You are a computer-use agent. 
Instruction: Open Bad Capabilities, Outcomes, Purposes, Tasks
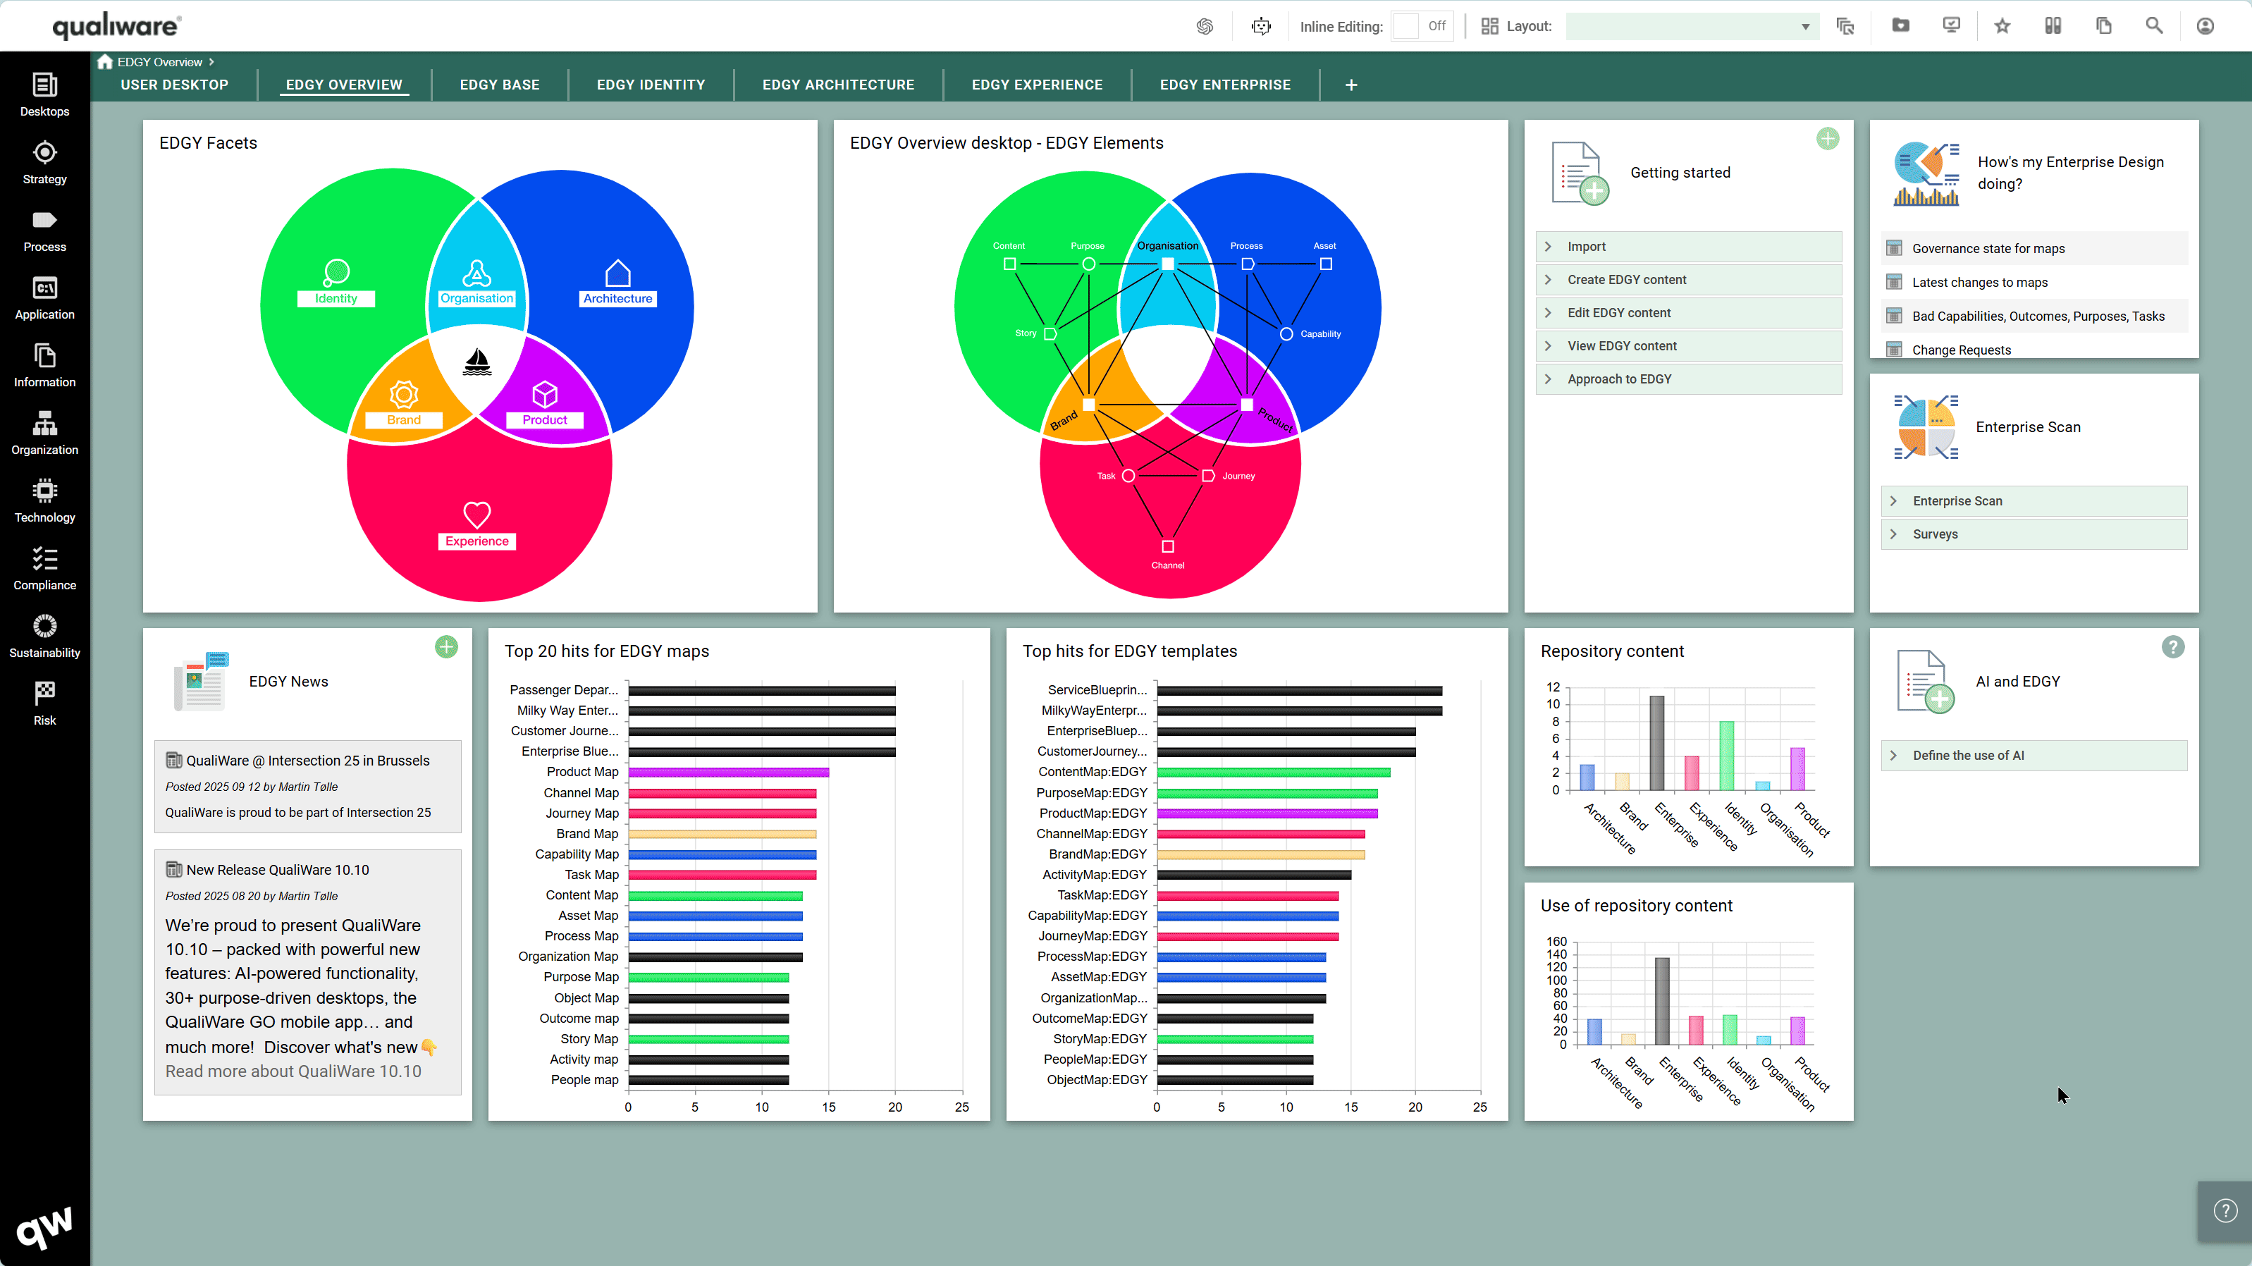click(2038, 316)
